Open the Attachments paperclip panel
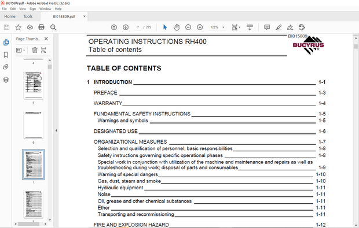Viewport: 359px width, 228px height. [6, 67]
